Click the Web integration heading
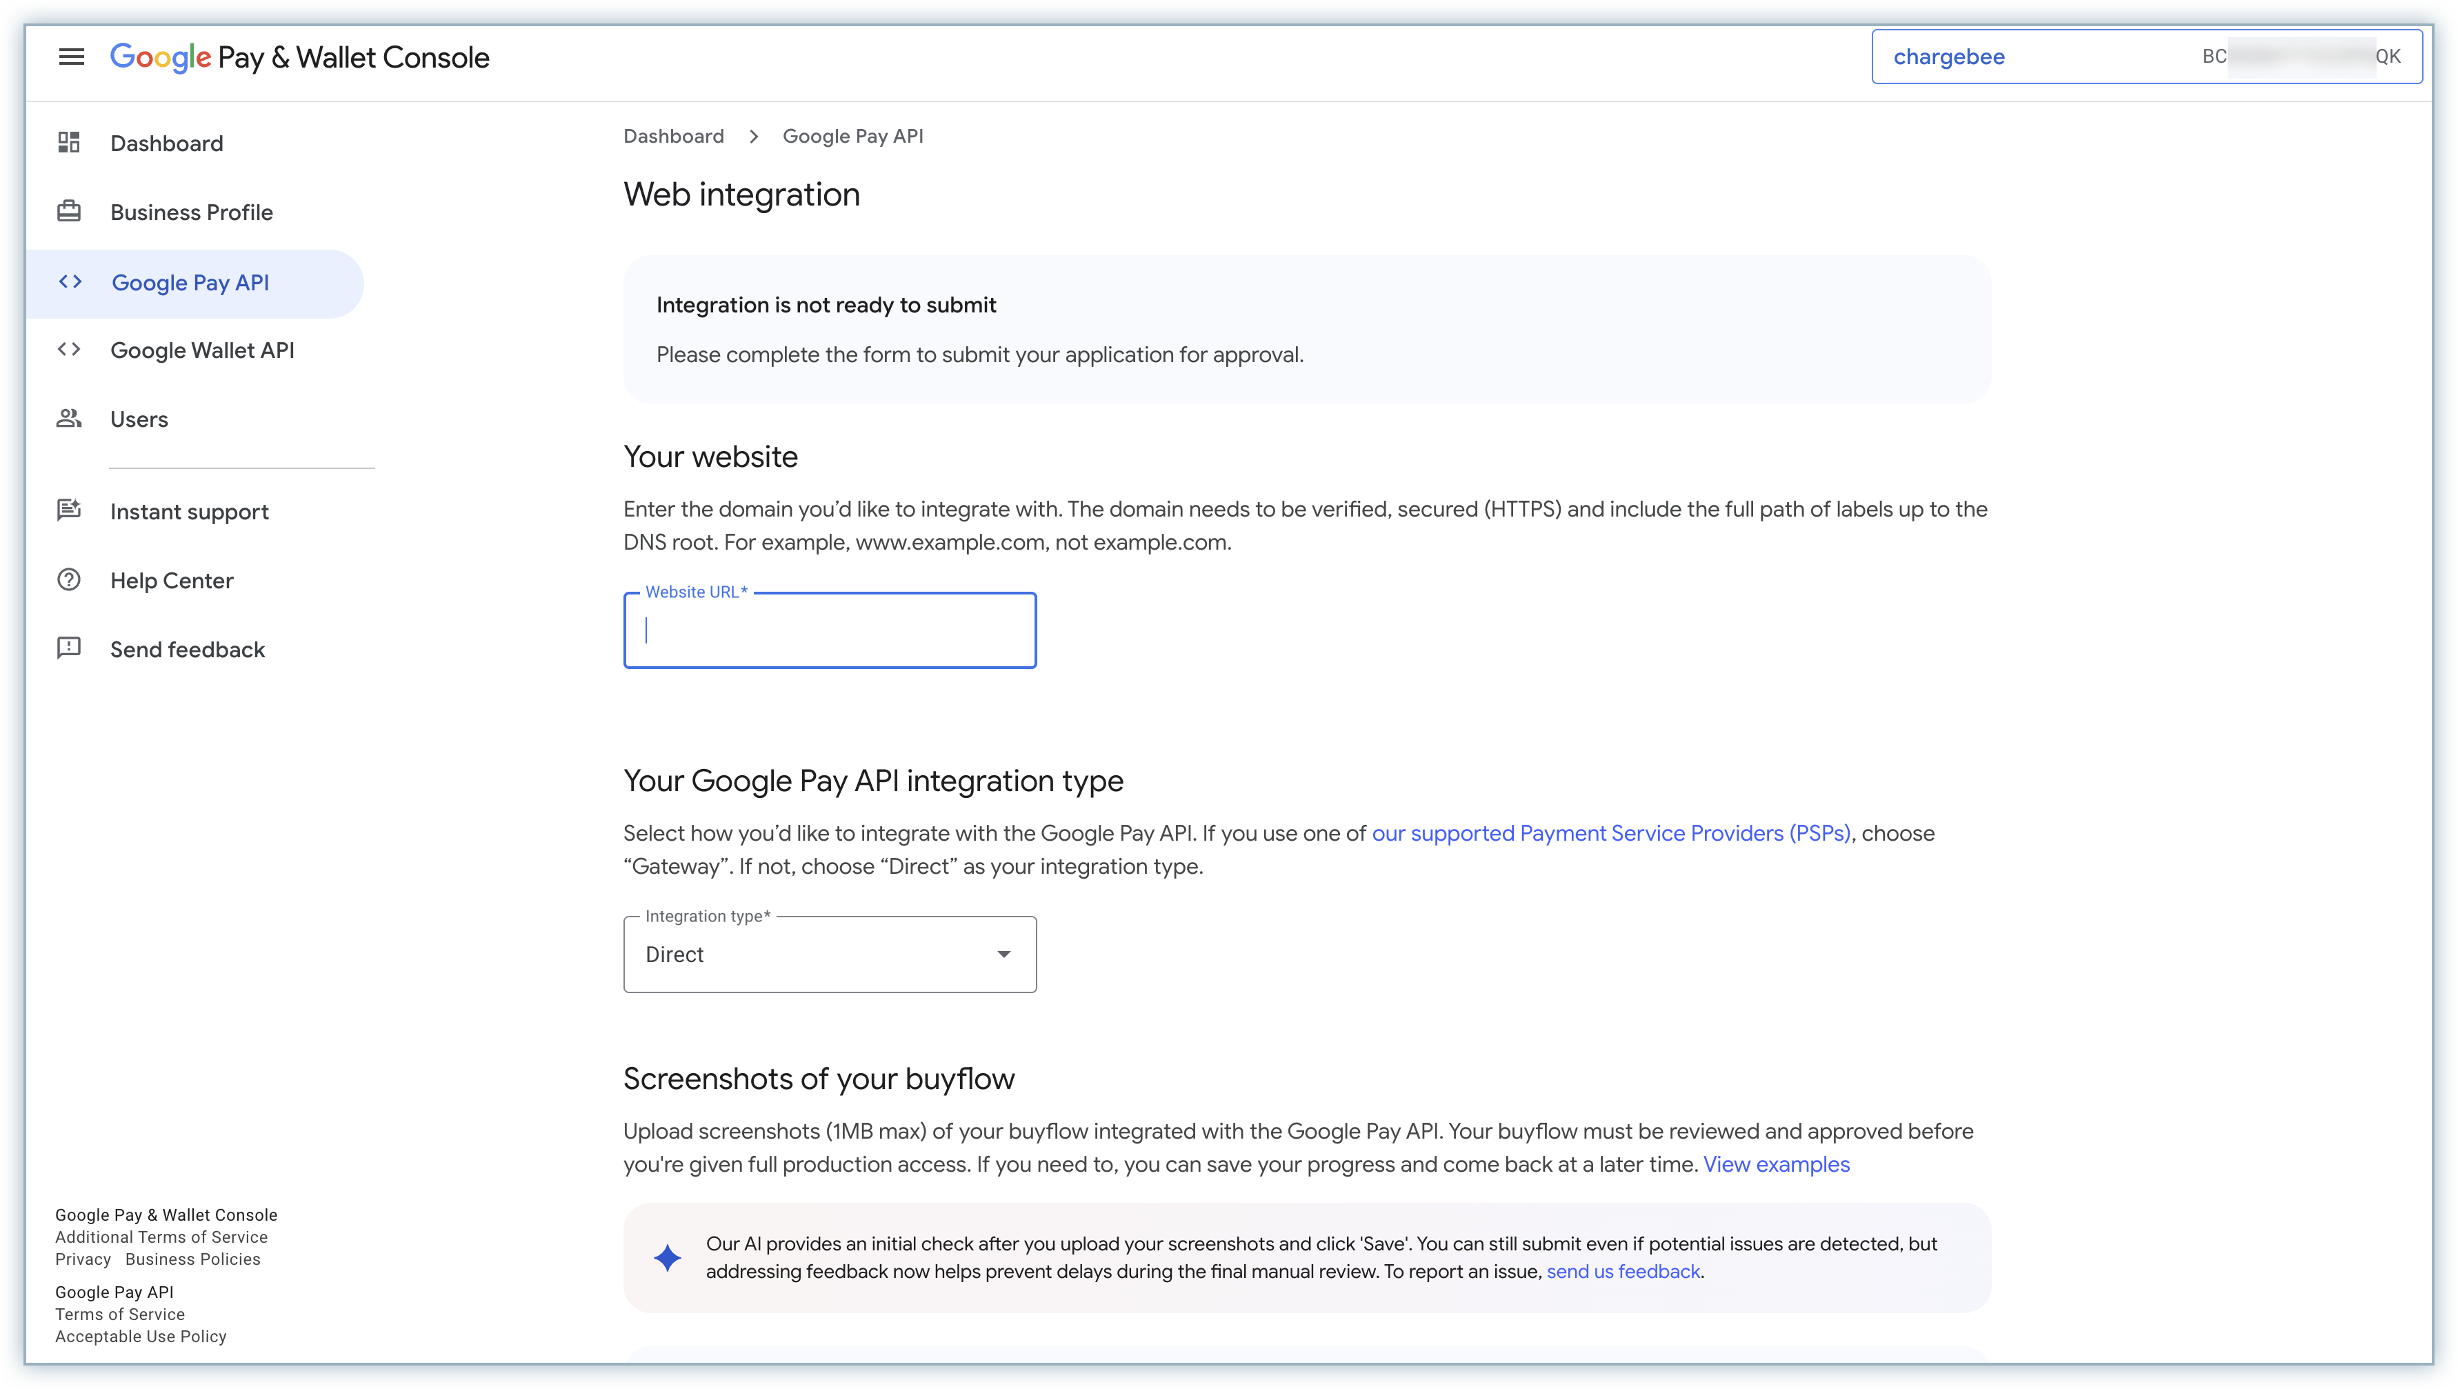Image resolution: width=2458 pixels, height=1389 pixels. pos(741,194)
